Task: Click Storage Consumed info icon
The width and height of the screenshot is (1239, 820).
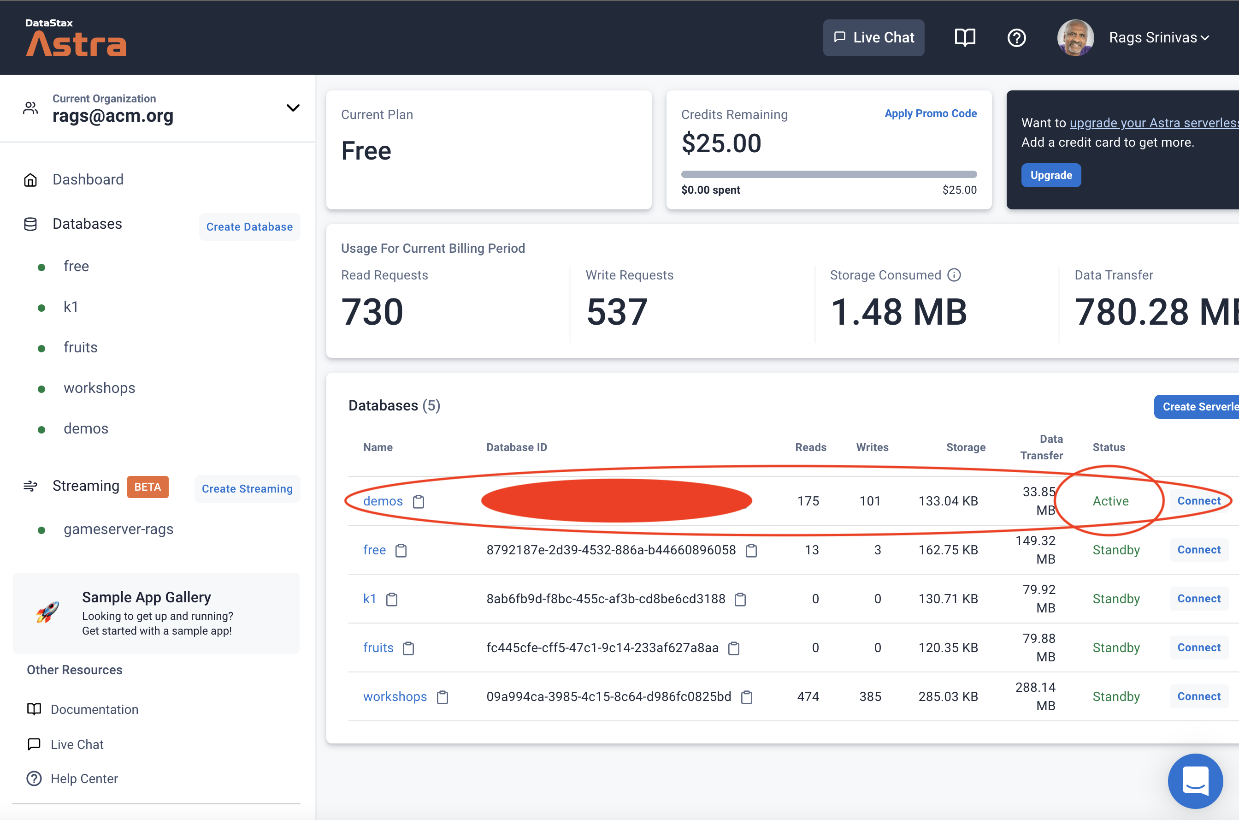Action: [954, 275]
